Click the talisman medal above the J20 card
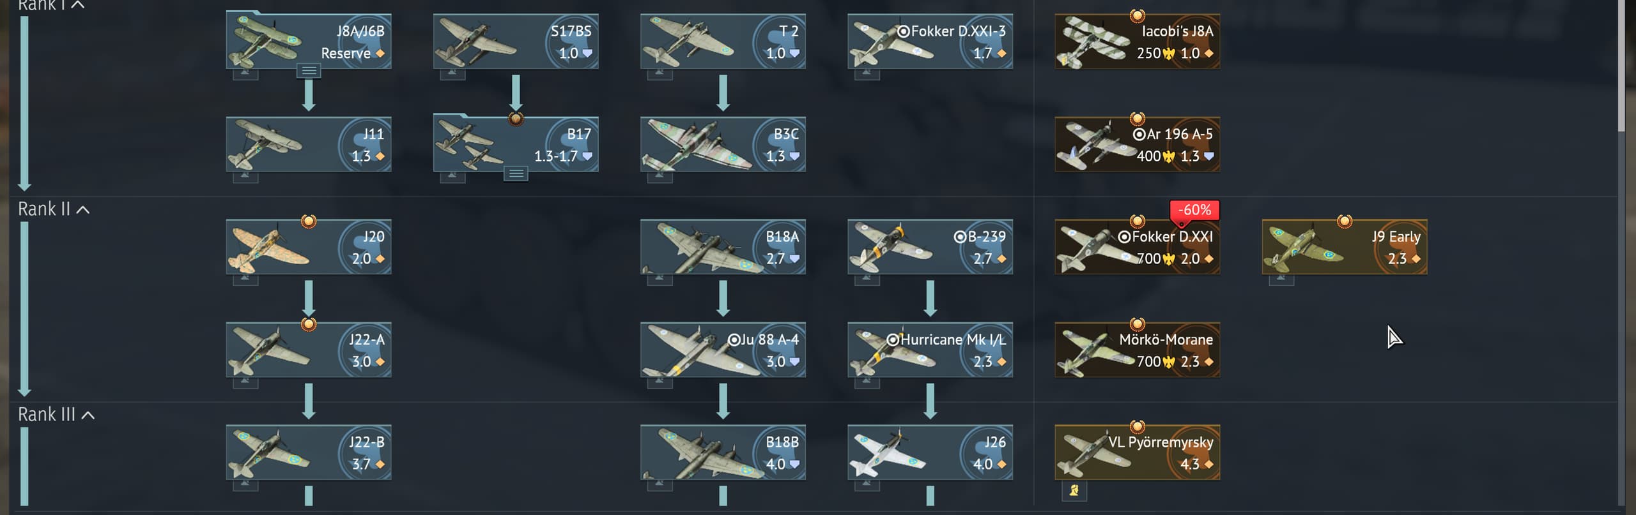Screen dimensions: 1636x515 pos(309,221)
